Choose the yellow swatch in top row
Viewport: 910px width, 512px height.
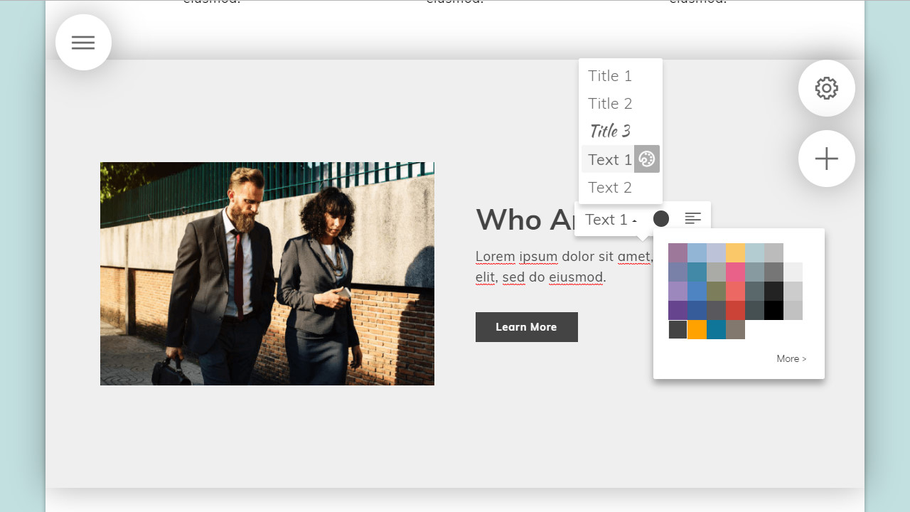[735, 253]
